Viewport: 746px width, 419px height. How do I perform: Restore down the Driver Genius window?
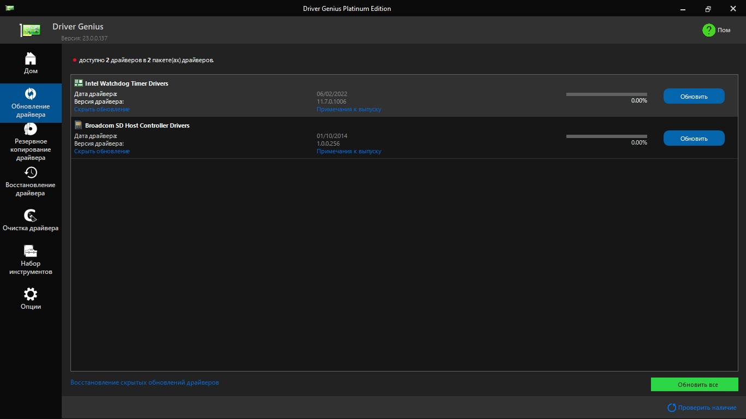tap(708, 9)
